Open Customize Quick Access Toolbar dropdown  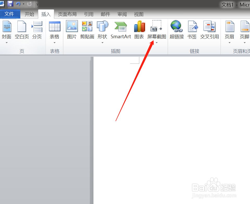[x=37, y=5]
